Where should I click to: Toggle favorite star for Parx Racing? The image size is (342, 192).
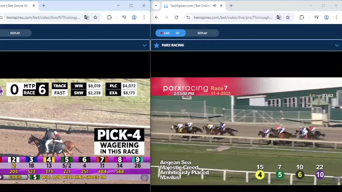pos(157,45)
